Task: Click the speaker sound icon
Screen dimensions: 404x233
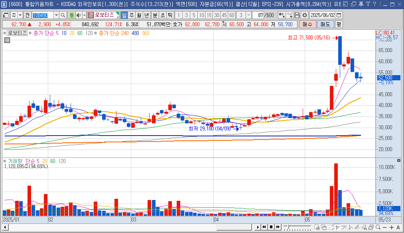Action: [x=79, y=15]
